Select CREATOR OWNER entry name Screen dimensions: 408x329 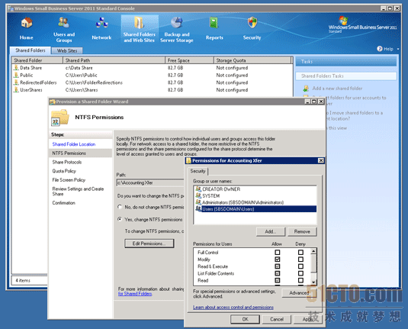click(221, 189)
